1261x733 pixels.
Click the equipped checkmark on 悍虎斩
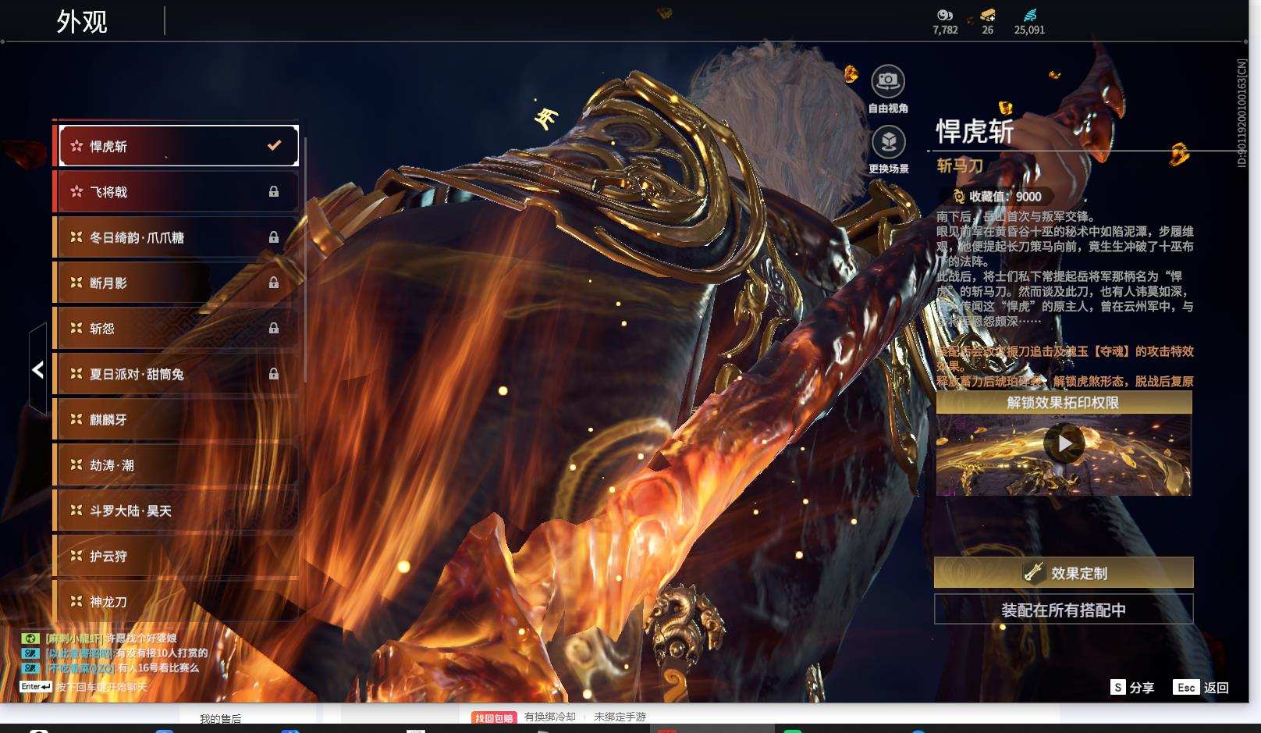point(274,145)
